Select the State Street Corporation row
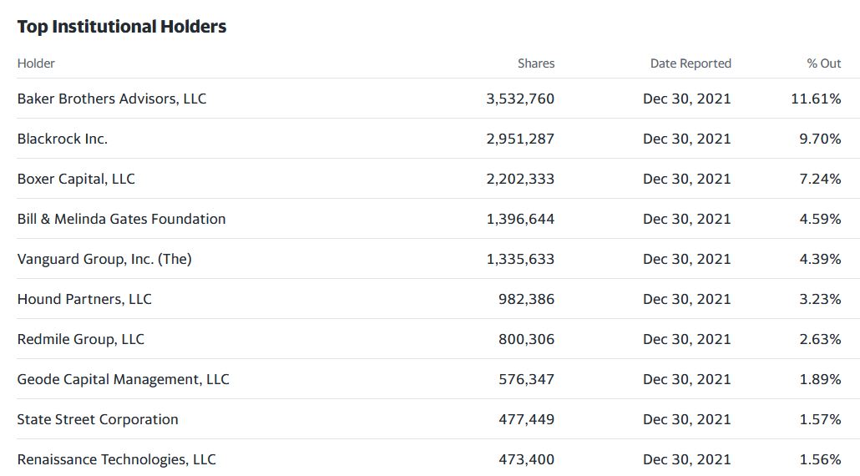860x476 pixels. point(98,419)
